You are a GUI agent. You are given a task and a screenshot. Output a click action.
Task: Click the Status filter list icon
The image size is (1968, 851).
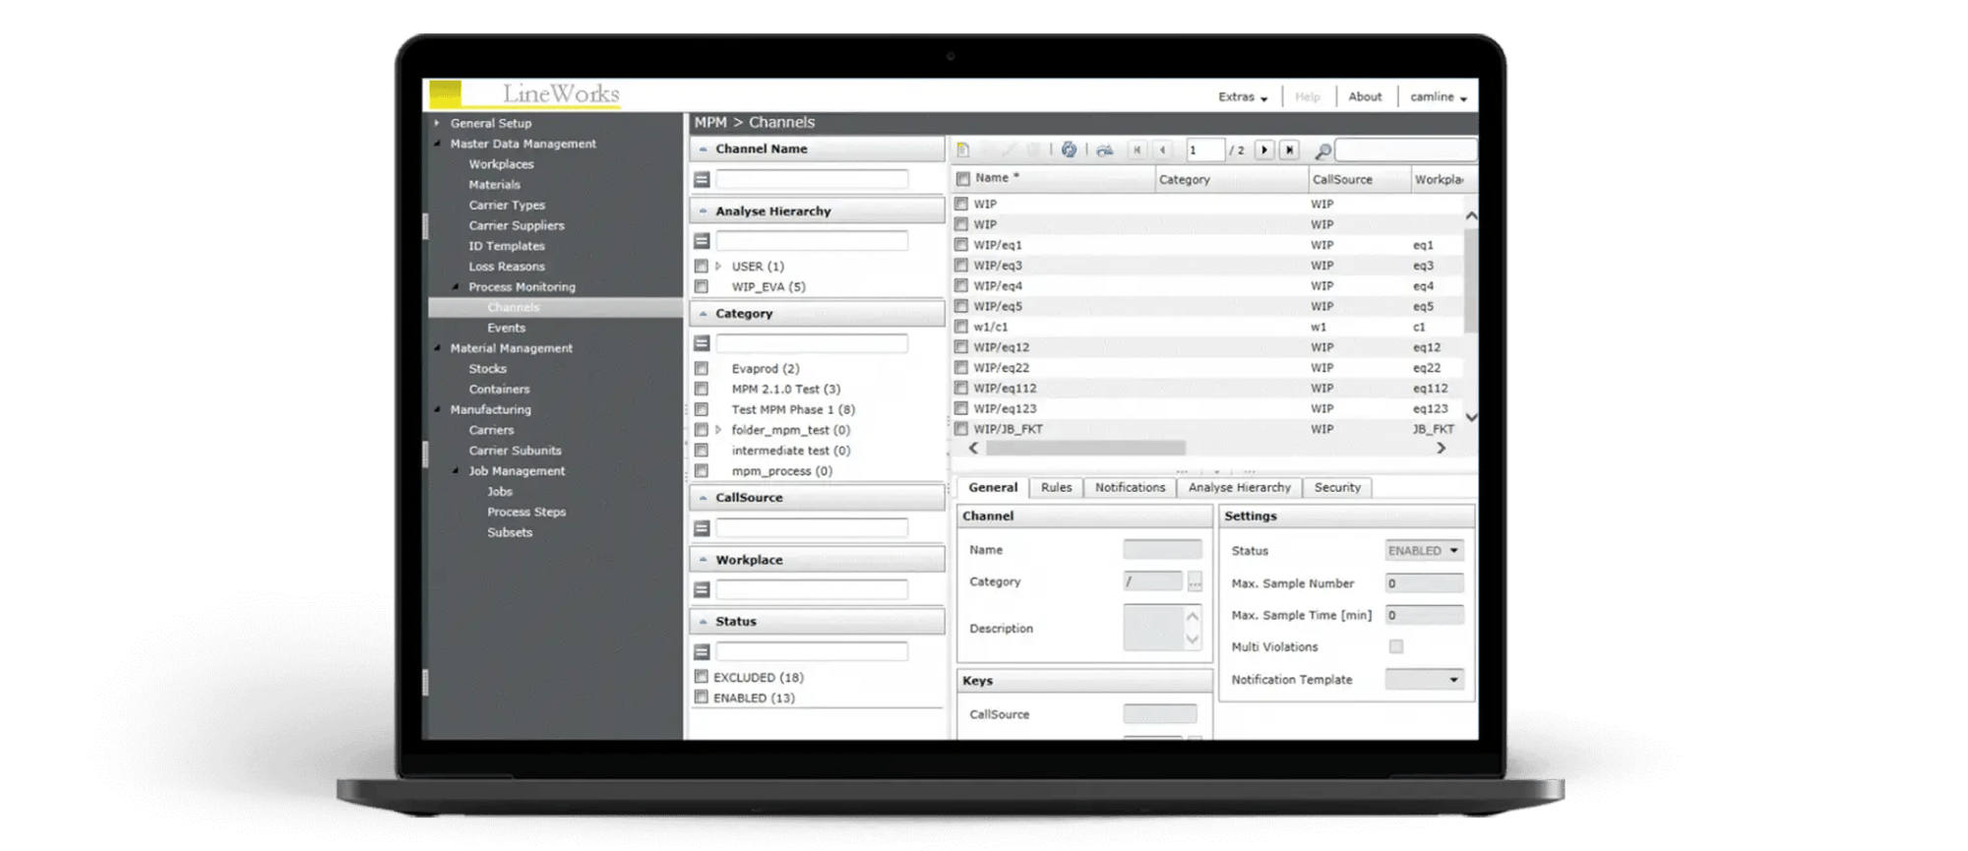click(702, 652)
